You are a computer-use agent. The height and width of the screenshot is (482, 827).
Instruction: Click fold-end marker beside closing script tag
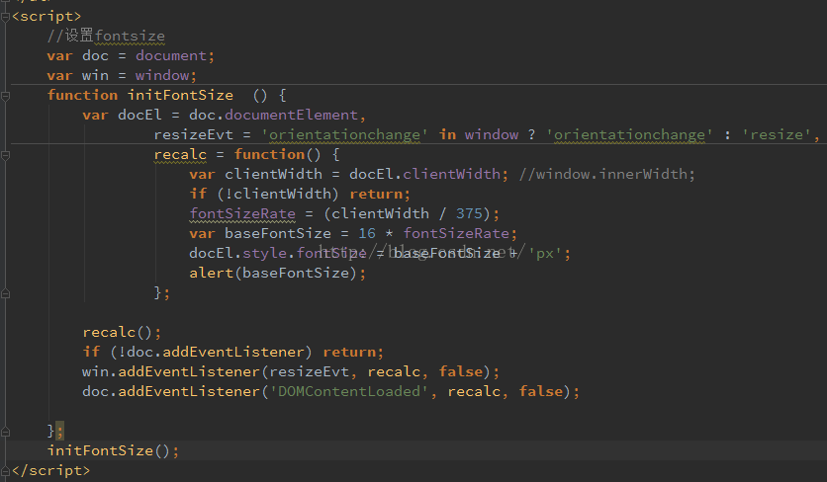(x=5, y=470)
